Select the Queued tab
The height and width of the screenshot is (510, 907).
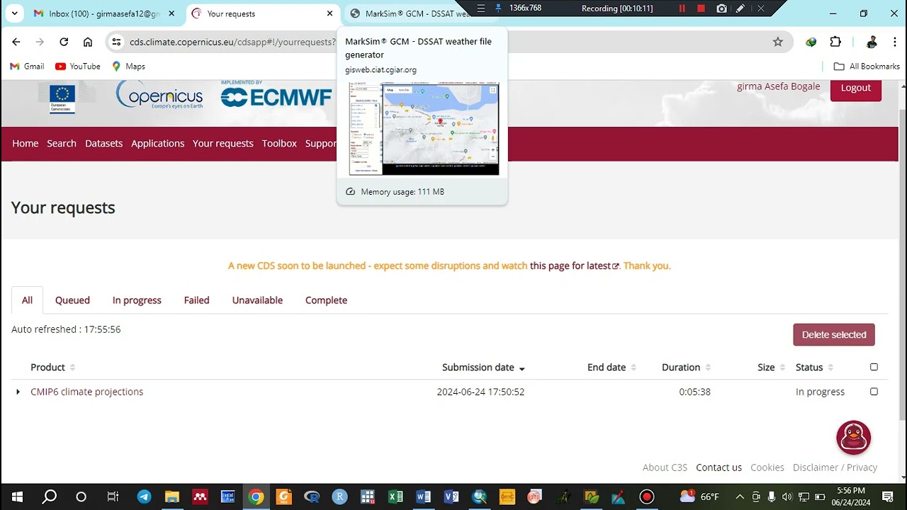[x=72, y=300]
